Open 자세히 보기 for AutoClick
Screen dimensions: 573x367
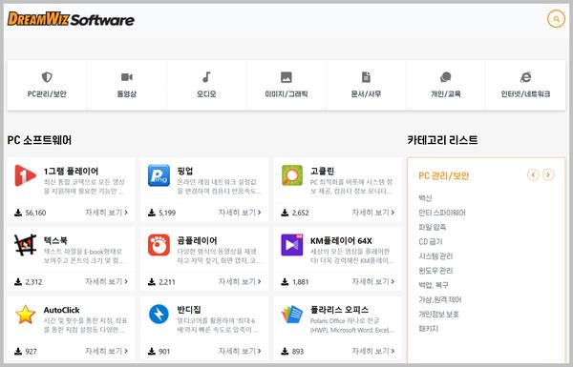(106, 351)
